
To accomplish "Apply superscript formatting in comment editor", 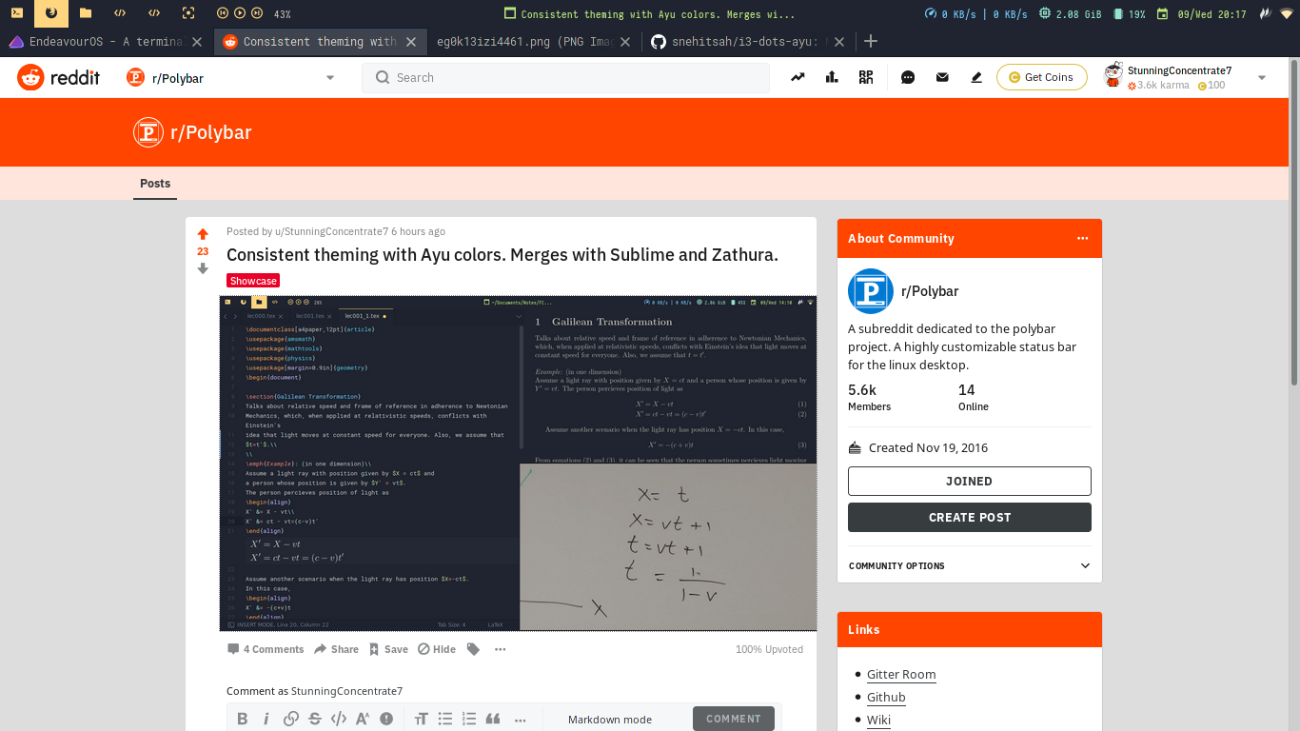I will point(363,719).
